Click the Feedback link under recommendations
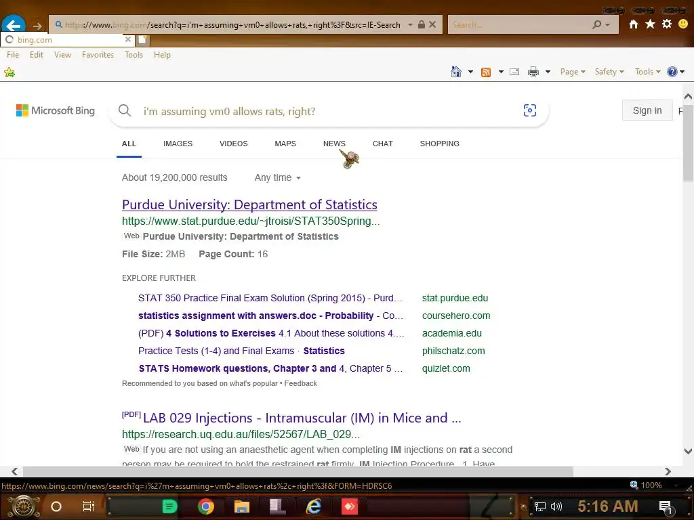Image resolution: width=694 pixels, height=520 pixels. (300, 384)
